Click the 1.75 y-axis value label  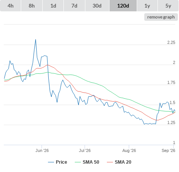click(171, 82)
